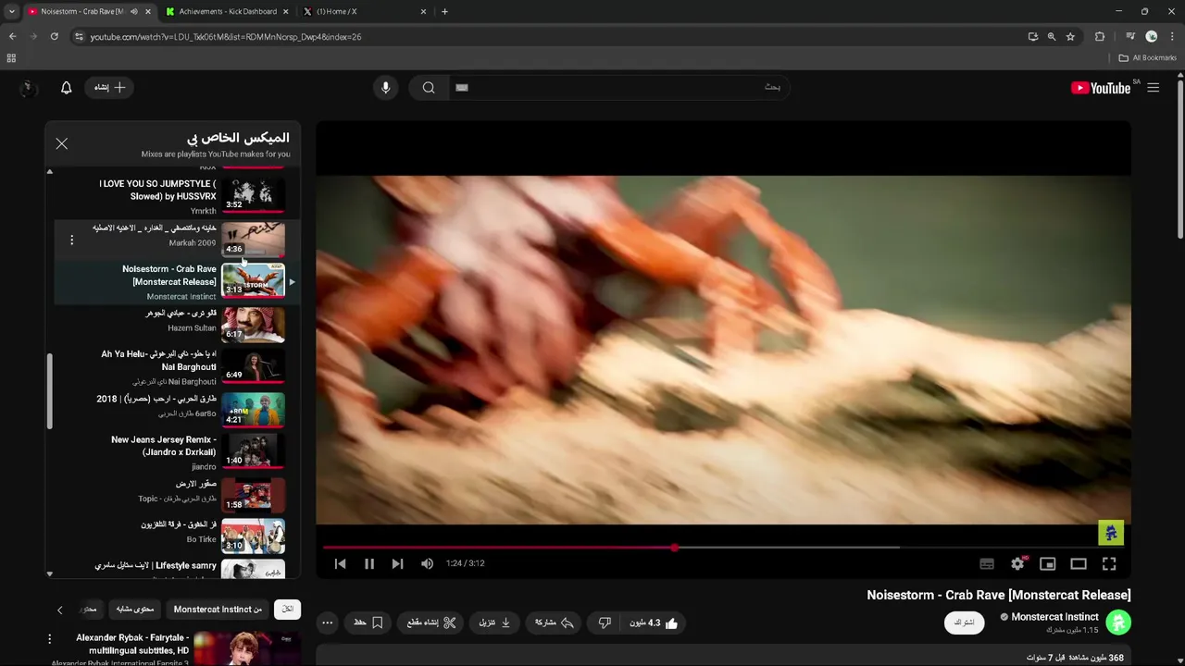
Task: Pause the Crab Rave video
Action: (369, 563)
